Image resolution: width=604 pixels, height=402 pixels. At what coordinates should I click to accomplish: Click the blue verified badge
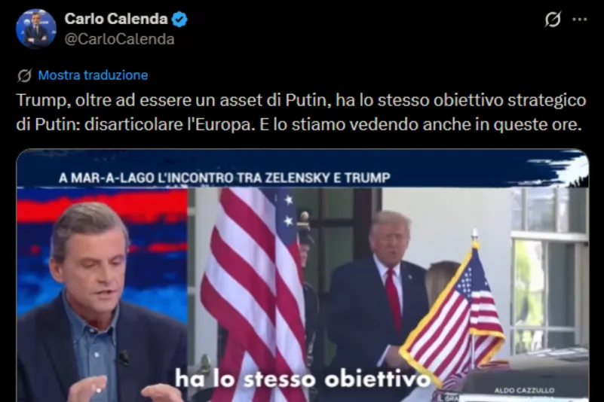(x=179, y=20)
